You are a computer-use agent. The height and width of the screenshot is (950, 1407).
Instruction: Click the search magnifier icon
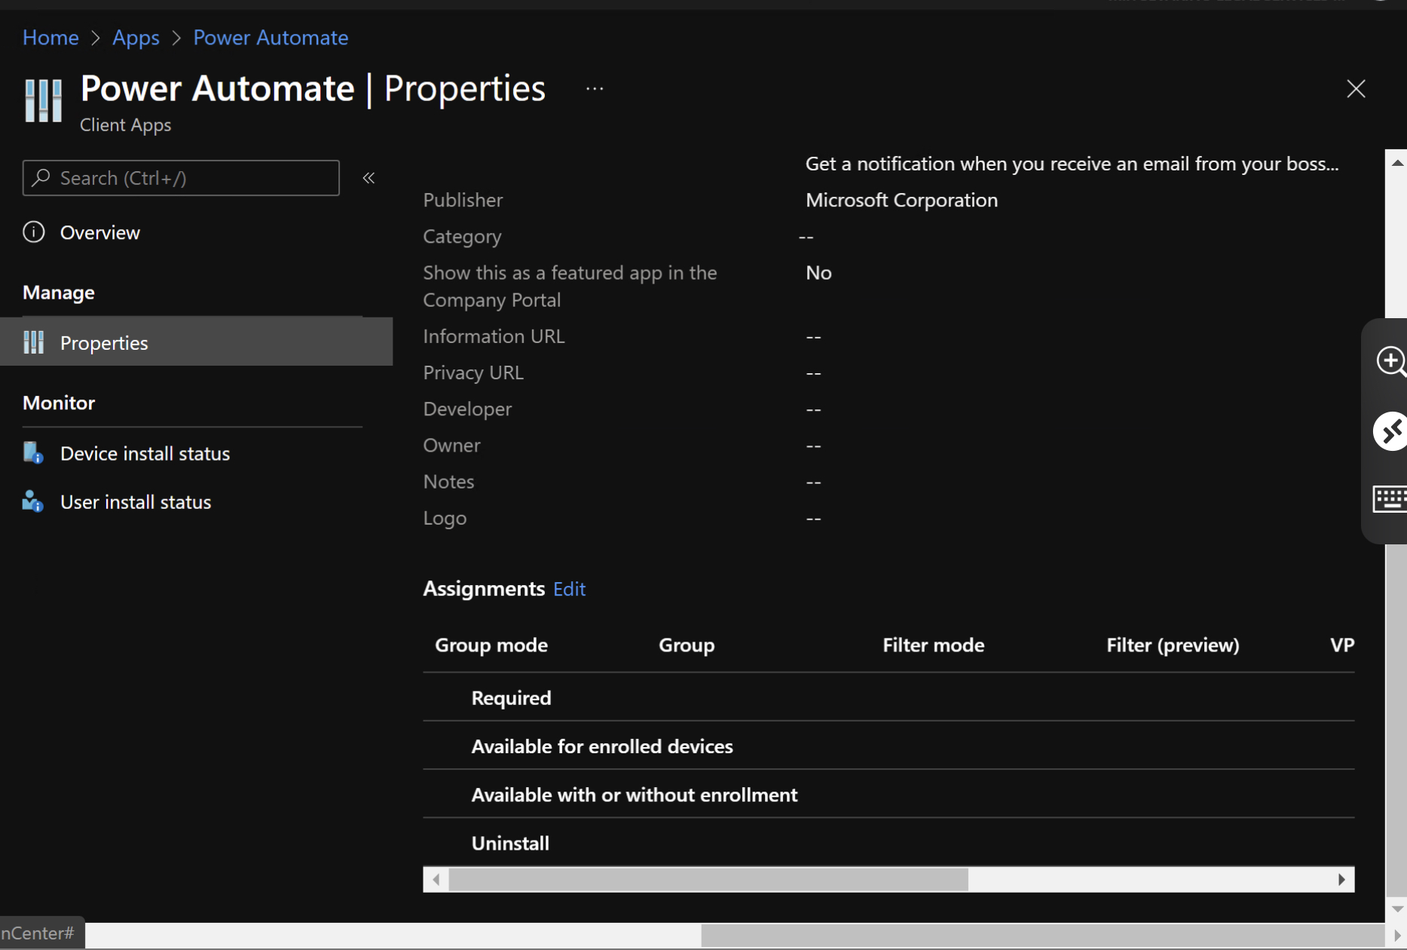41,177
